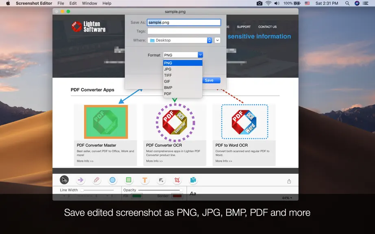
Task: Pick the pencil drawing tool
Action: 96,180
